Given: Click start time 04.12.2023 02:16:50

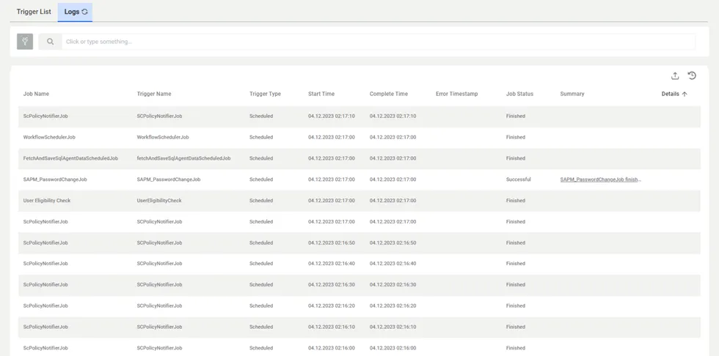Looking at the screenshot, I should click(332, 243).
